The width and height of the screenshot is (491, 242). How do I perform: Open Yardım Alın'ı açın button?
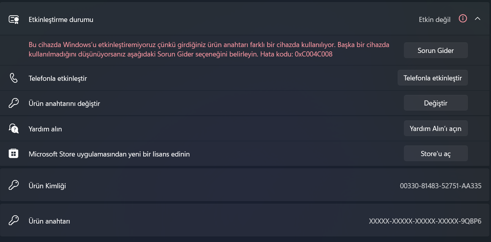click(436, 128)
